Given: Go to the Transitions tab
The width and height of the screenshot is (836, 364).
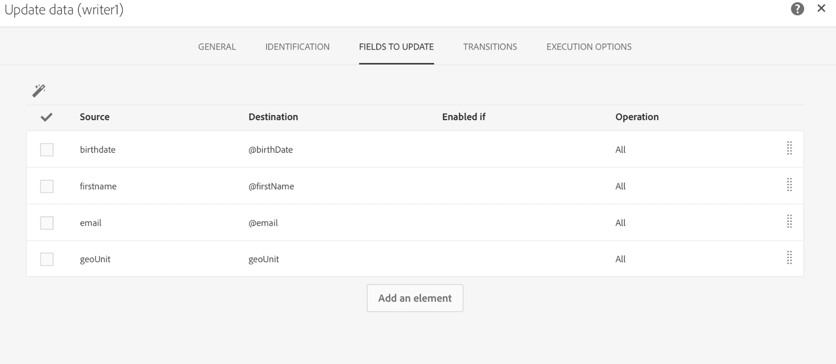Looking at the screenshot, I should coord(490,47).
